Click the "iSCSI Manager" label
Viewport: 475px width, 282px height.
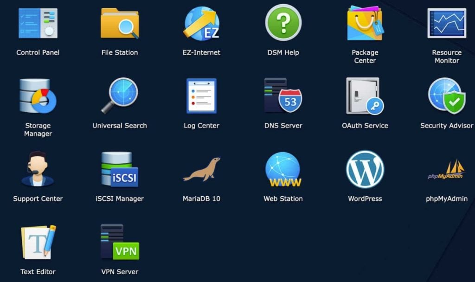[120, 199]
